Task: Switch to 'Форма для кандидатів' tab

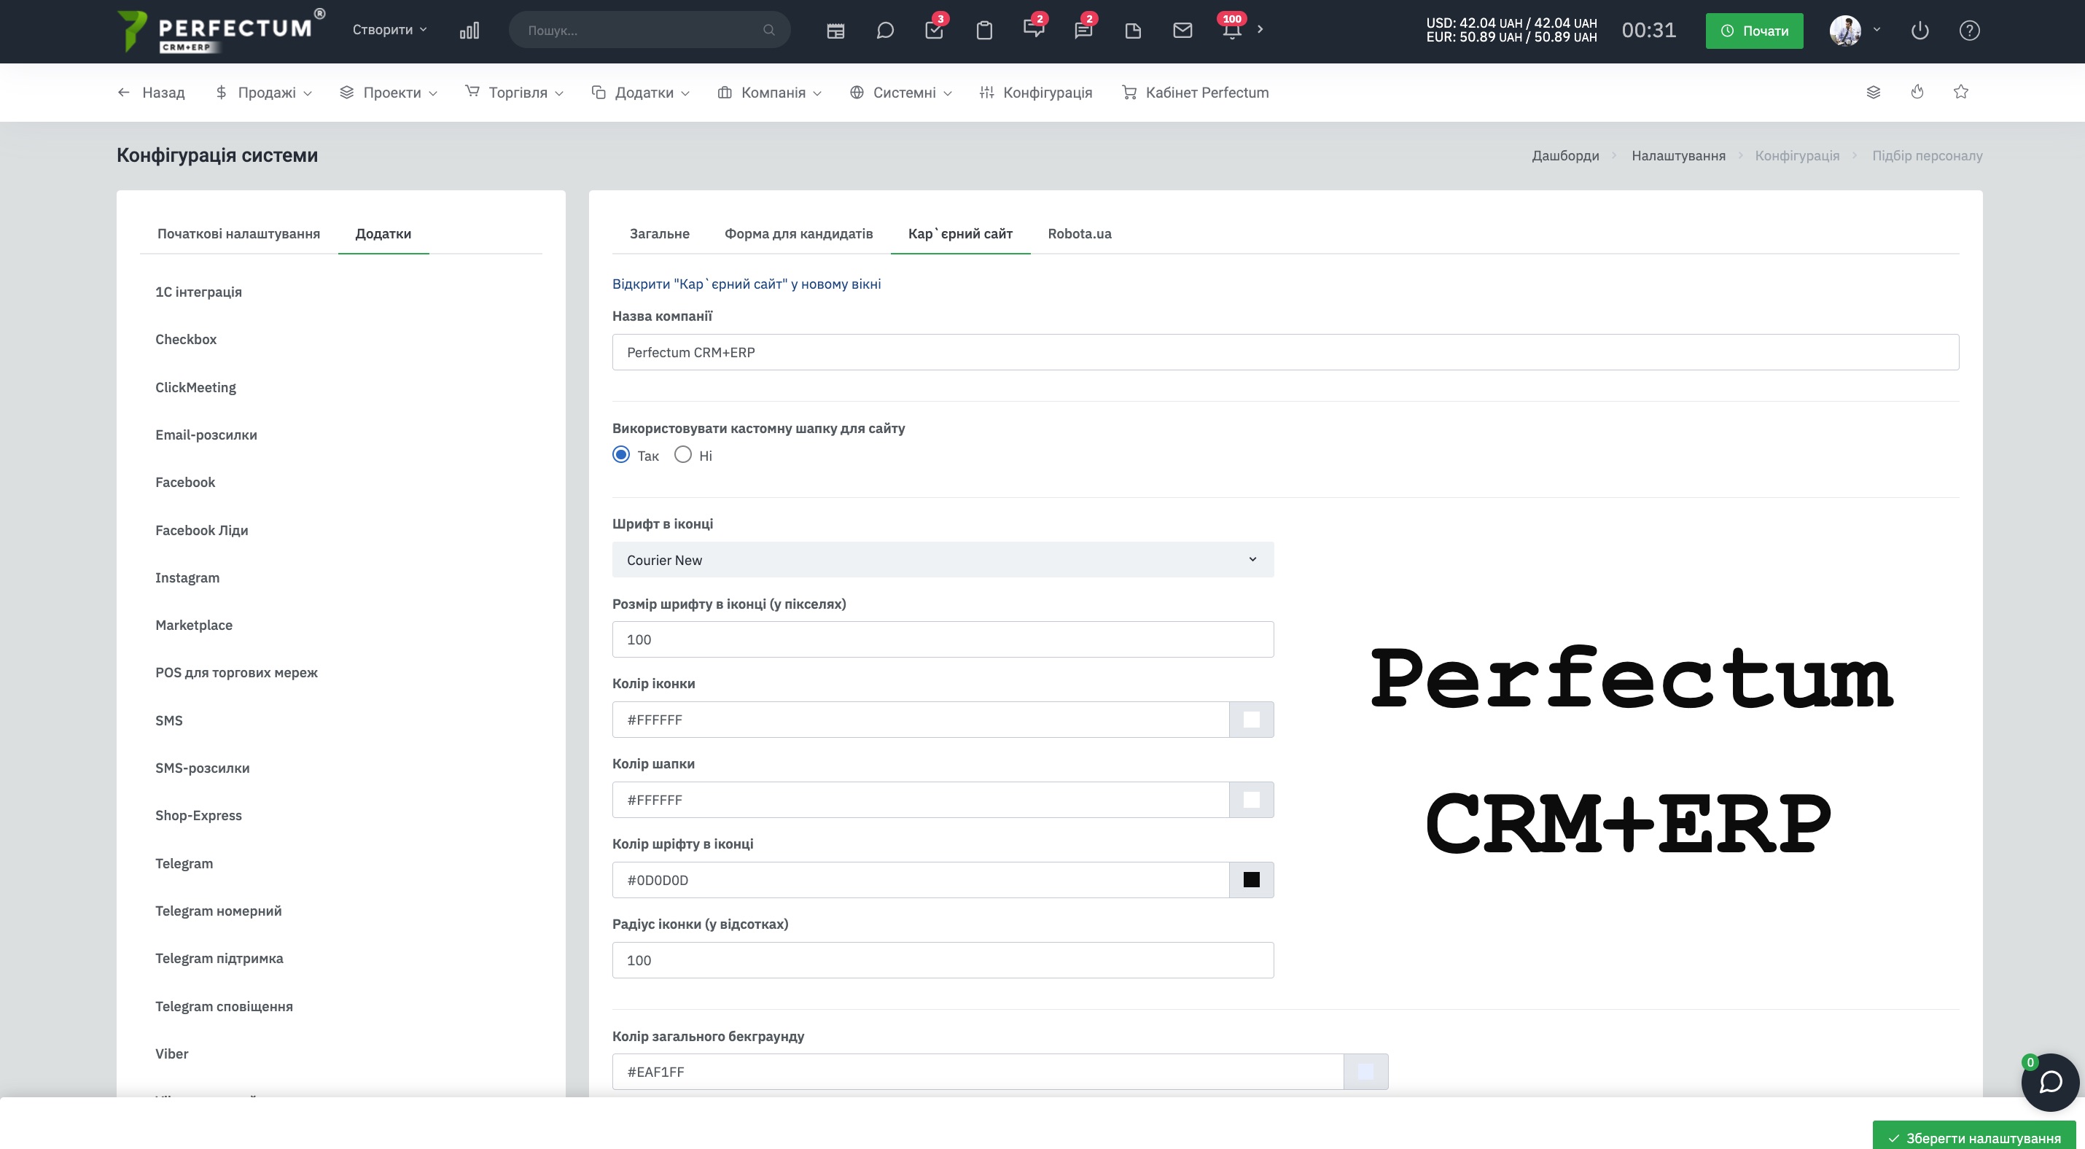Action: pos(799,234)
